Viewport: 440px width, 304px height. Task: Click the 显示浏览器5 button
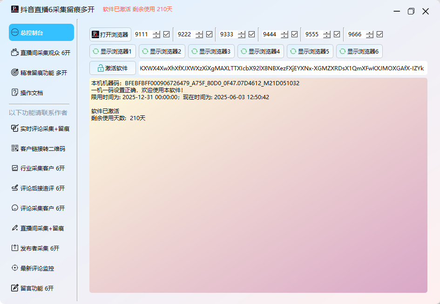tap(310, 51)
